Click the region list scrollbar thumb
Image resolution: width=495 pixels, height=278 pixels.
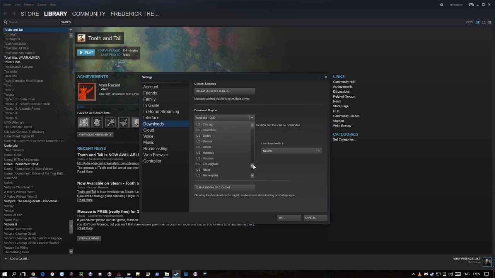click(x=252, y=166)
